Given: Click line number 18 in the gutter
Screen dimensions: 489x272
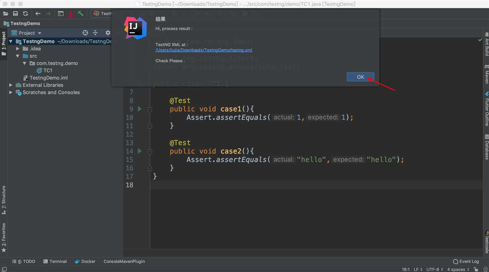Looking at the screenshot, I should pos(129,185).
